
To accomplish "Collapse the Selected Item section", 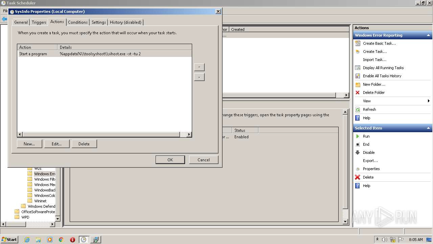I will point(429,128).
